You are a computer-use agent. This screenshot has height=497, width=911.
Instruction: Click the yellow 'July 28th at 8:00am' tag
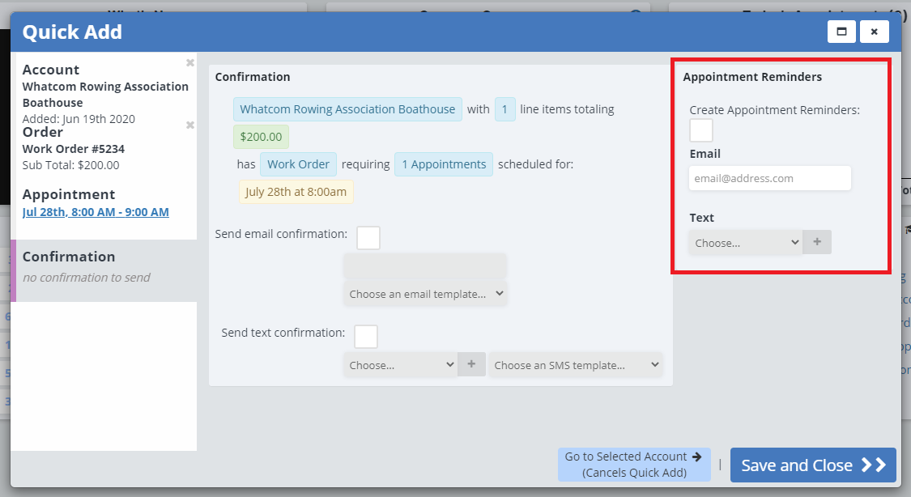click(x=296, y=192)
